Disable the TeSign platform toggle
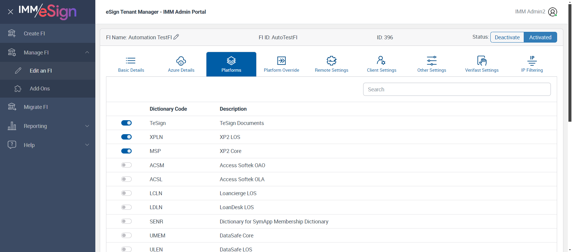572x252 pixels. tap(126, 123)
